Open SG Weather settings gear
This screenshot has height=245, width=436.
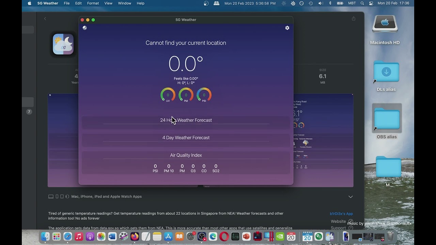tap(287, 28)
